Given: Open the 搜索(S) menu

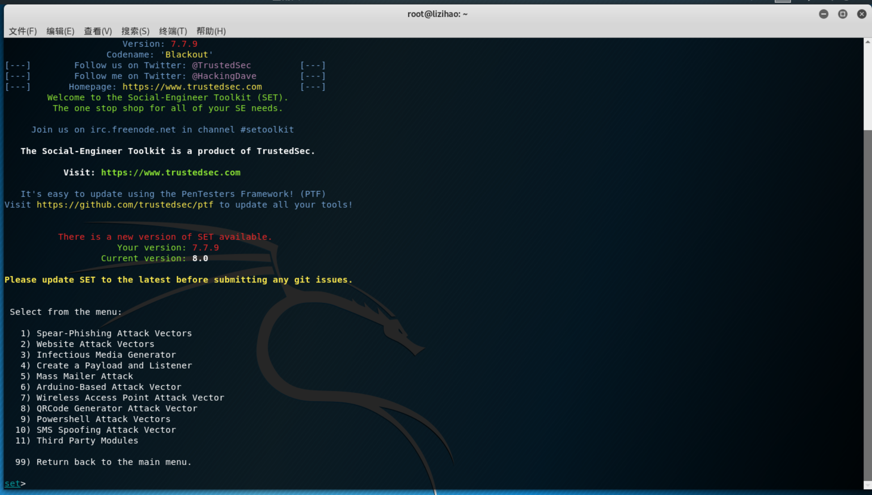Looking at the screenshot, I should (135, 31).
